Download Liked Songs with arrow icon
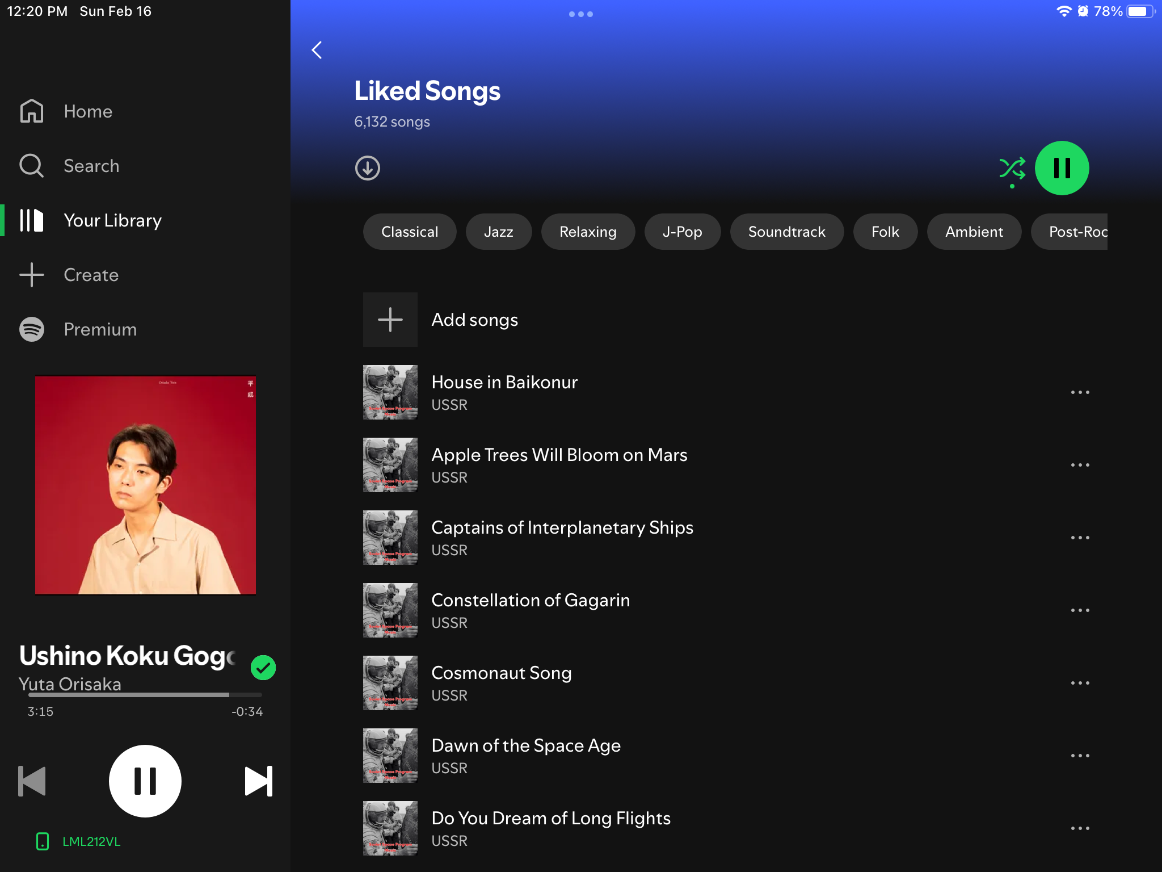Viewport: 1162px width, 872px height. (368, 168)
